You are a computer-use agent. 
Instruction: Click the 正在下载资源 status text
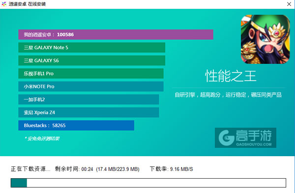point(30,169)
